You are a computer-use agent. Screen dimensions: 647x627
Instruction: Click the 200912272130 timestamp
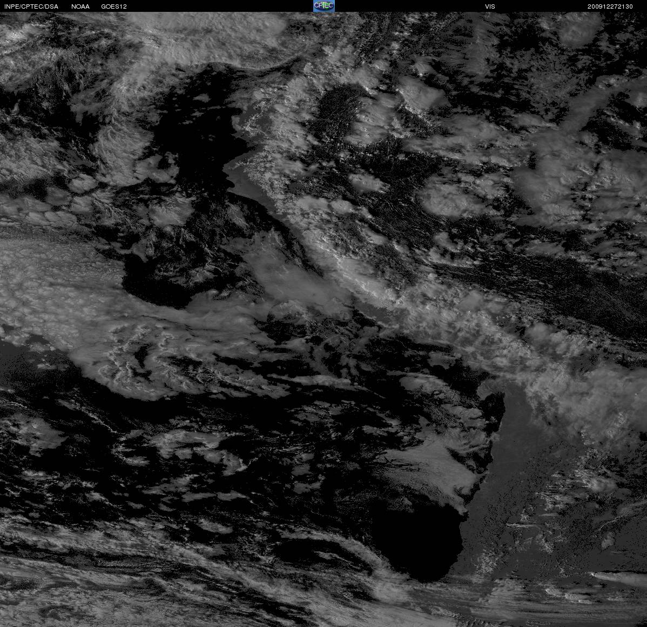(x=610, y=6)
